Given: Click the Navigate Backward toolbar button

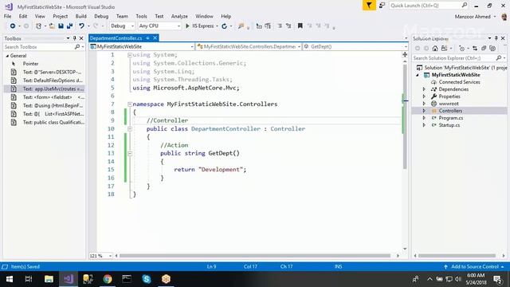Looking at the screenshot, I should [13, 26].
